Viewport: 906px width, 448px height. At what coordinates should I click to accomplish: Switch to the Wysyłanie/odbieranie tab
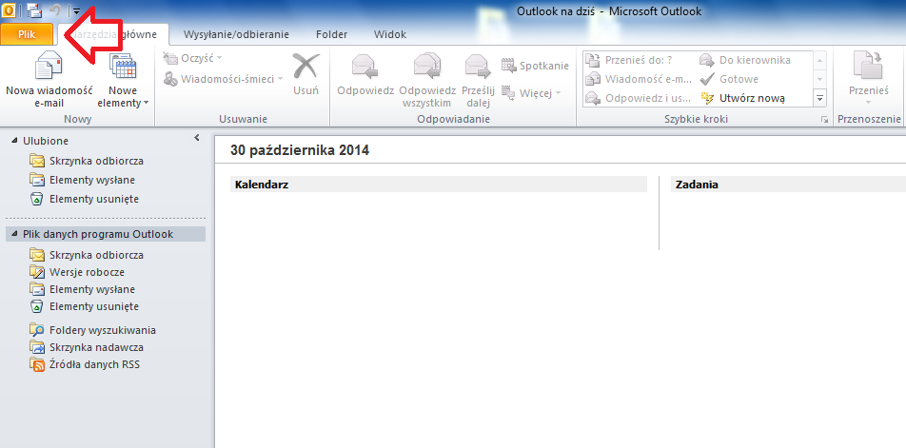(x=235, y=34)
